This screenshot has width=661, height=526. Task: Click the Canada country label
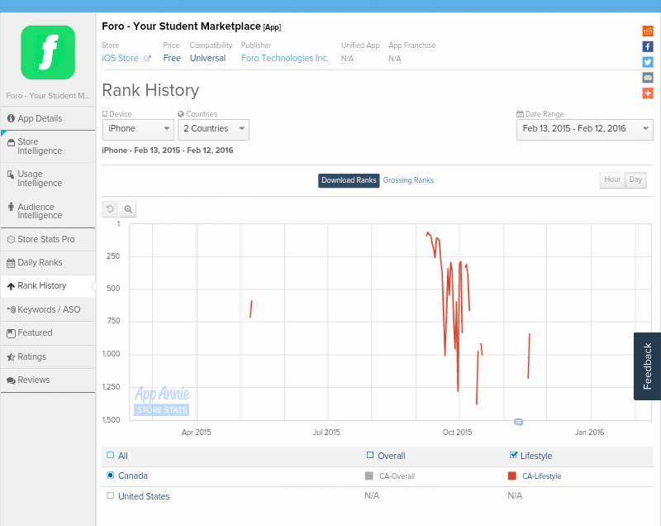pyautogui.click(x=133, y=476)
